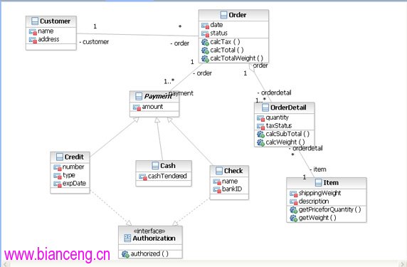The height and width of the screenshot is (267, 407).
Task: Click the Customer address attribute icon
Action: [33, 40]
